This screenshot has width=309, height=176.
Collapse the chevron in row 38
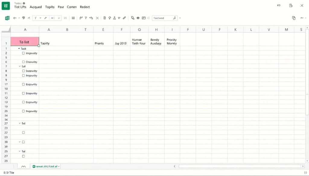pos(20,142)
